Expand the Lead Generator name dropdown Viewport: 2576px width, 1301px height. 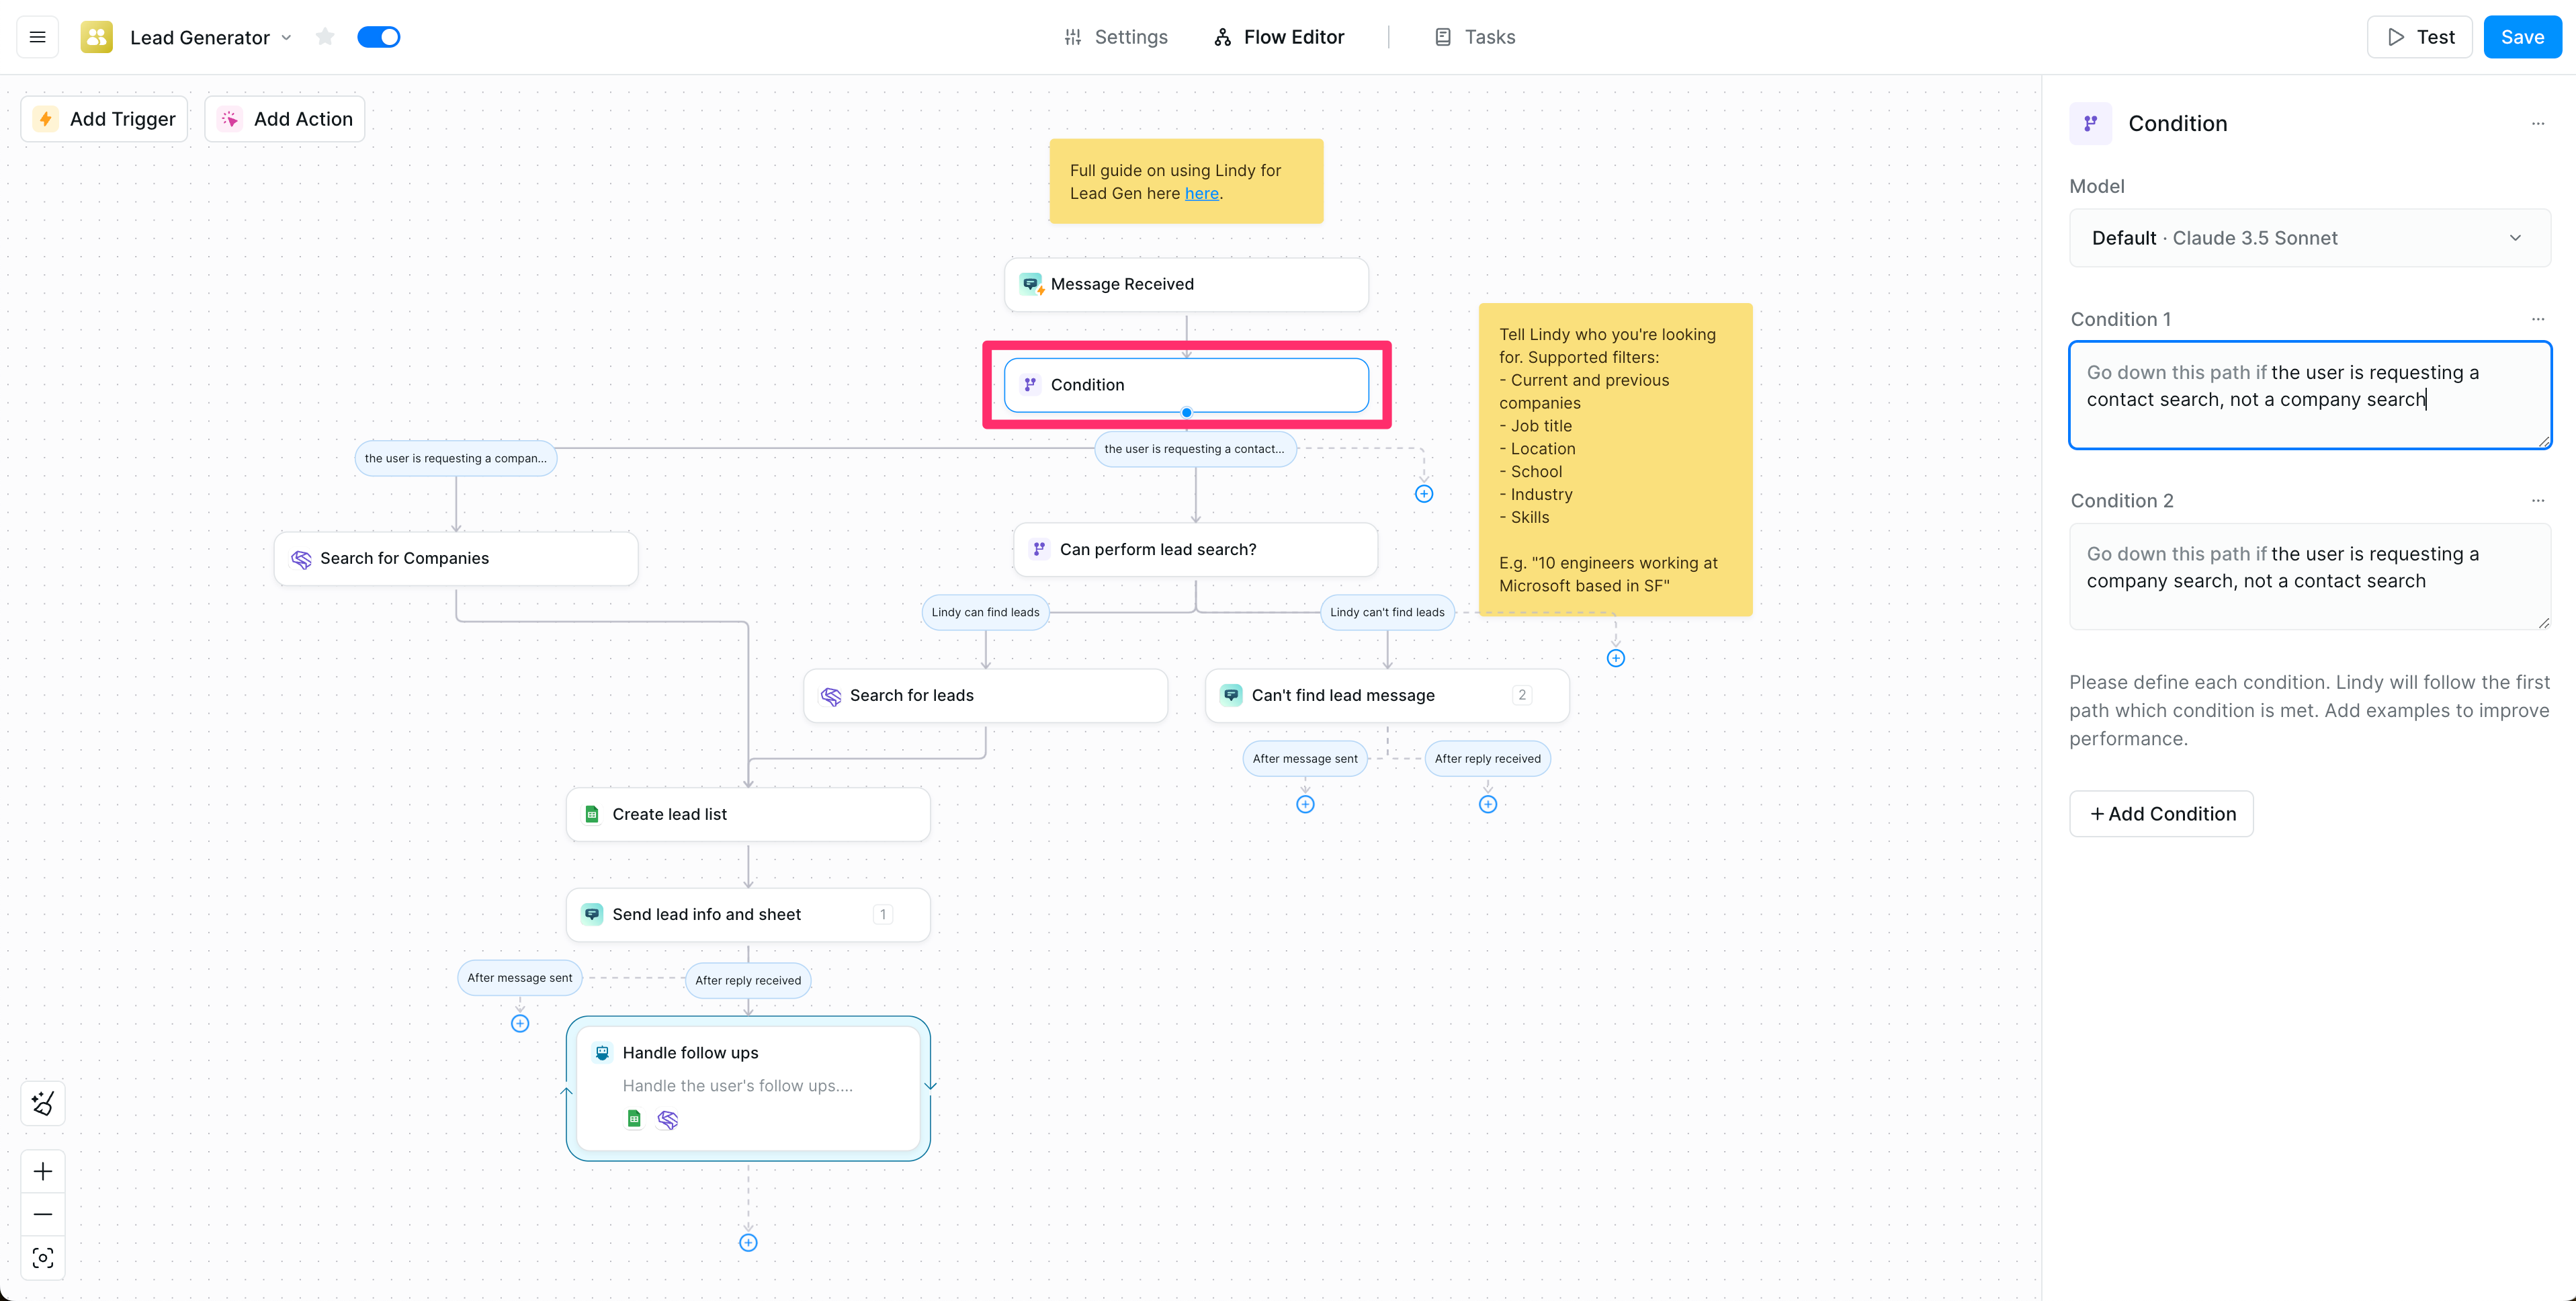pyautogui.click(x=287, y=37)
